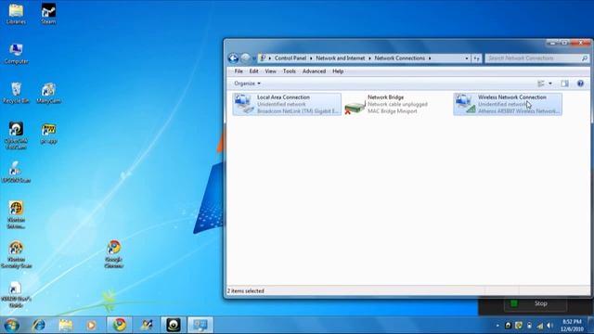Expand the arrow after Network Connections breadcrumb
594x334 pixels.
click(430, 58)
